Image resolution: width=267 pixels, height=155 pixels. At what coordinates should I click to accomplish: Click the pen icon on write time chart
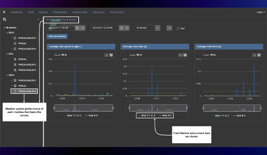coord(254,55)
